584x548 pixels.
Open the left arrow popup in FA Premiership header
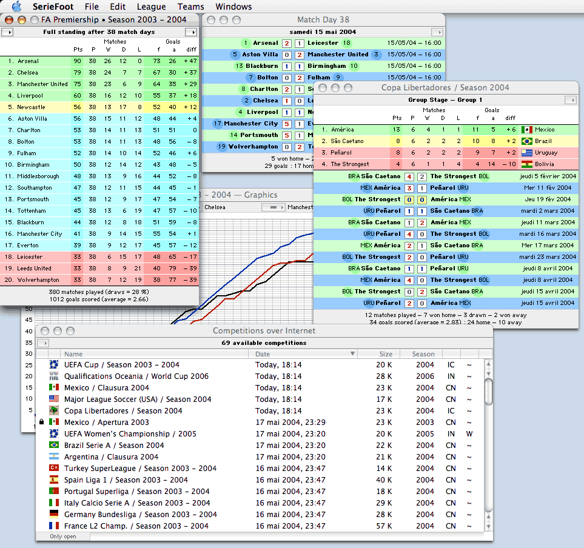[x=7, y=32]
